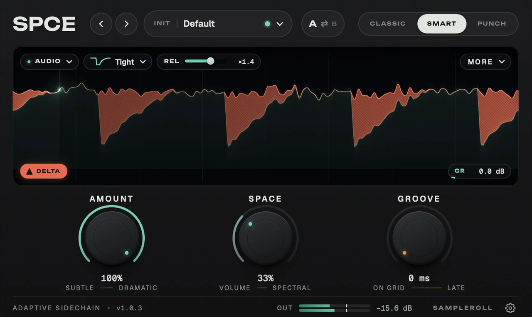Click the SUBTLE label under Amount
The height and width of the screenshot is (317, 532).
(80, 288)
